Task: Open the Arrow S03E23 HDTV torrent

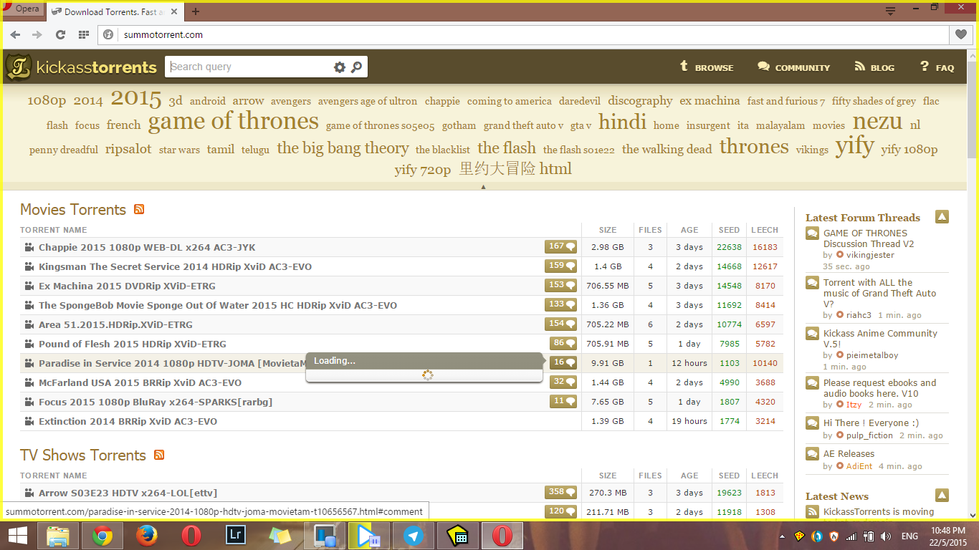Action: coord(128,493)
